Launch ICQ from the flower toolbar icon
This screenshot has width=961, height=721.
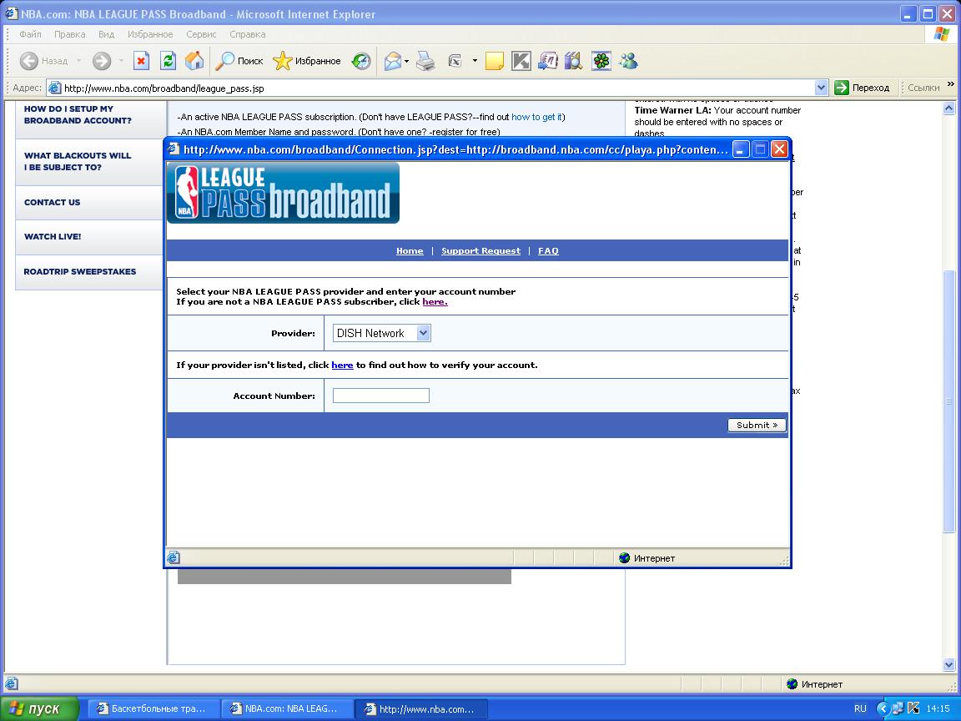601,61
